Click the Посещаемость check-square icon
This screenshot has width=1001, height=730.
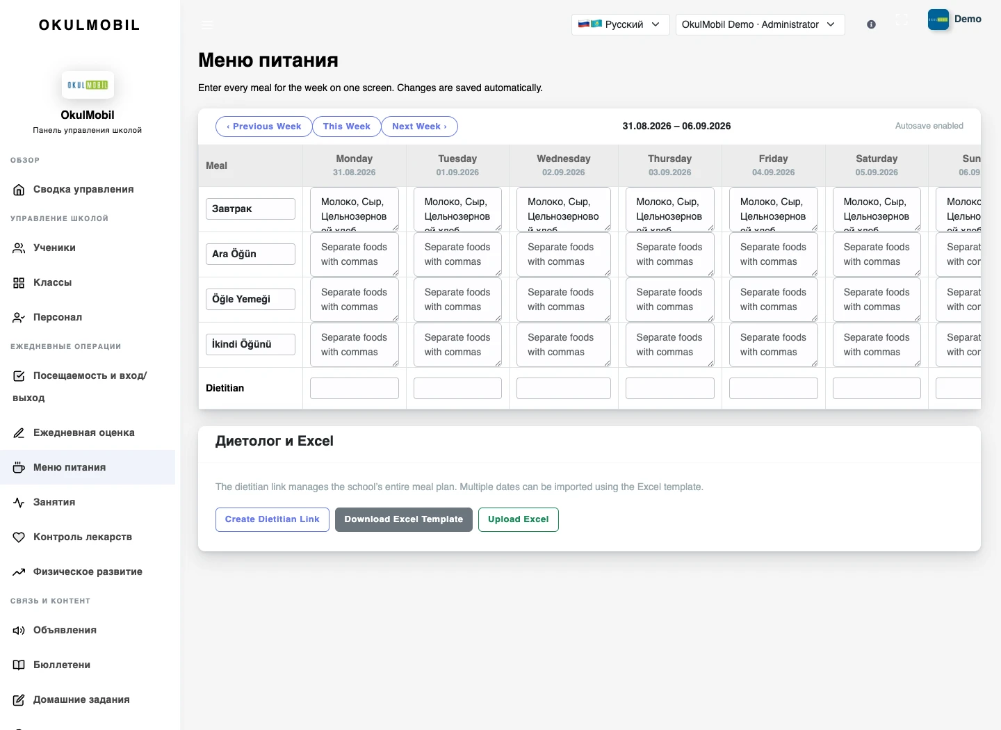[19, 376]
